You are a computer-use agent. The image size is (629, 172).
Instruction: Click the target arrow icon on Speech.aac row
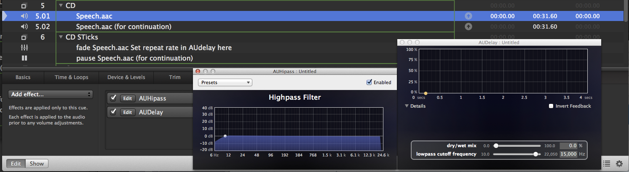point(468,16)
